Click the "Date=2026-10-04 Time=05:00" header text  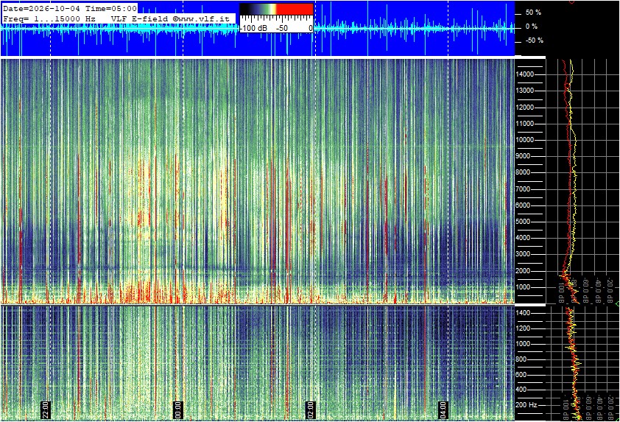pyautogui.click(x=70, y=8)
